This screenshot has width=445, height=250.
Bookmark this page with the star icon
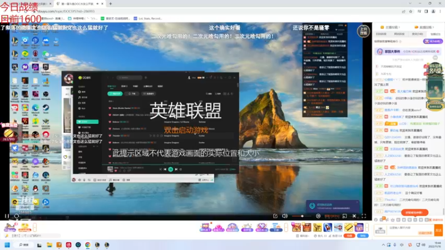point(411,11)
